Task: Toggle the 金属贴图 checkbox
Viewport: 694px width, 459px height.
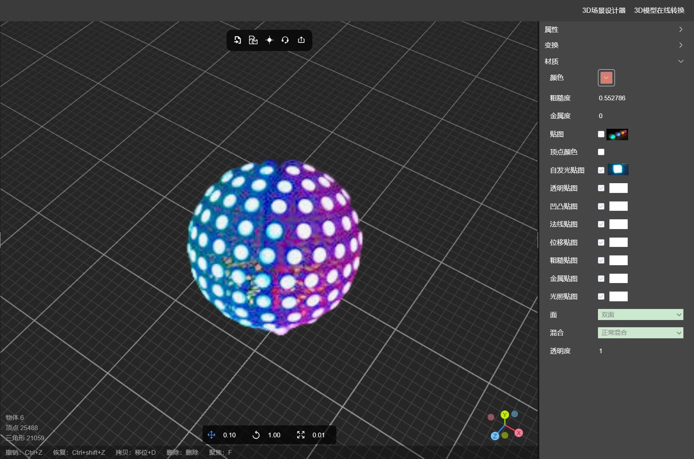Action: (x=601, y=278)
